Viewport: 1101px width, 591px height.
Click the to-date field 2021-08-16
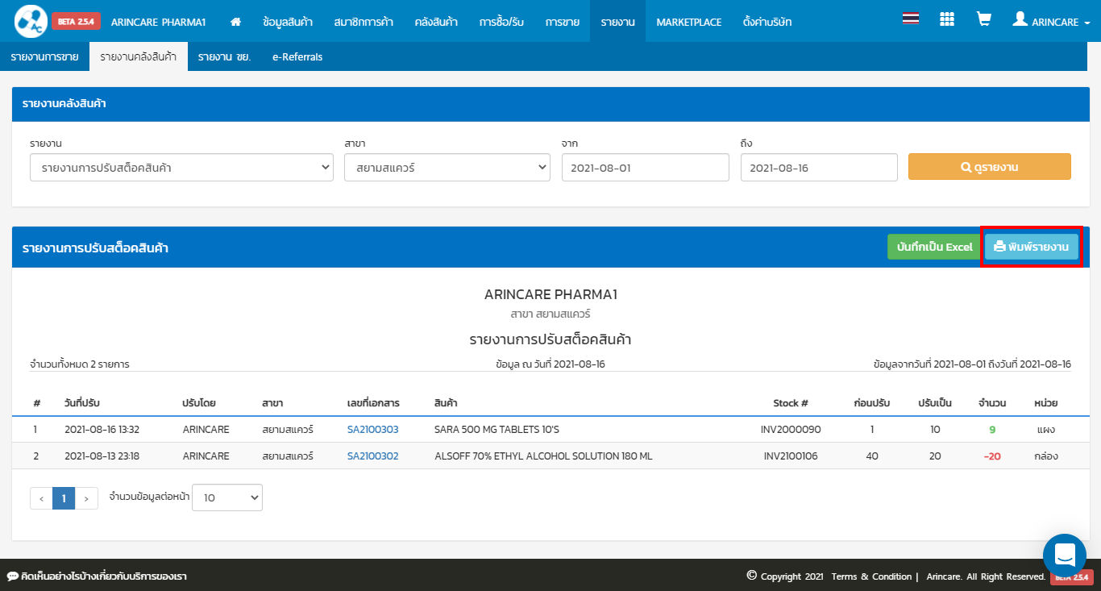pos(819,168)
